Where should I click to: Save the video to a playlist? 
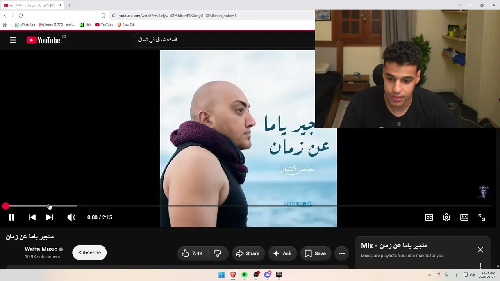(316, 253)
